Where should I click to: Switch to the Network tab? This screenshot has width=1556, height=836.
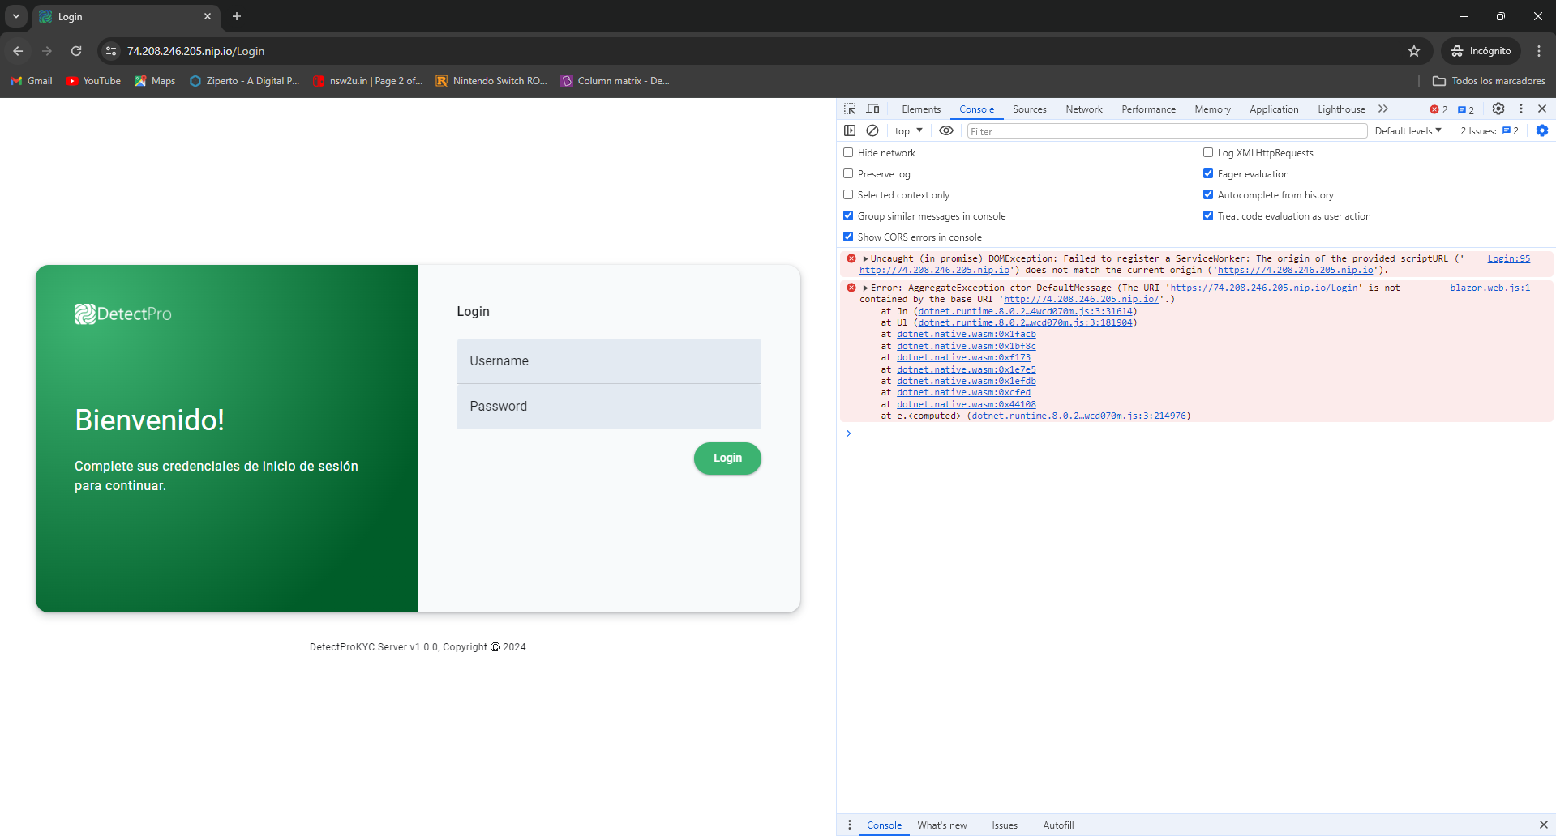[x=1084, y=109]
